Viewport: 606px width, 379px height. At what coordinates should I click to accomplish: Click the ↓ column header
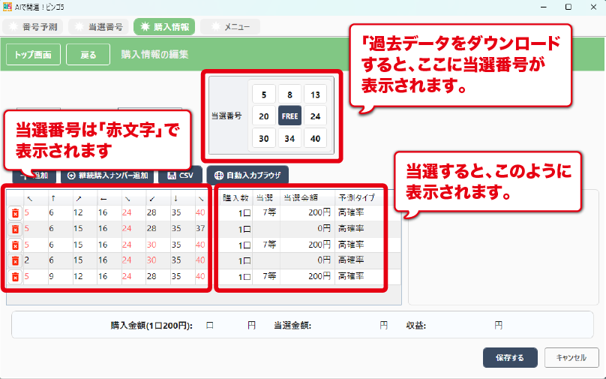[183, 198]
